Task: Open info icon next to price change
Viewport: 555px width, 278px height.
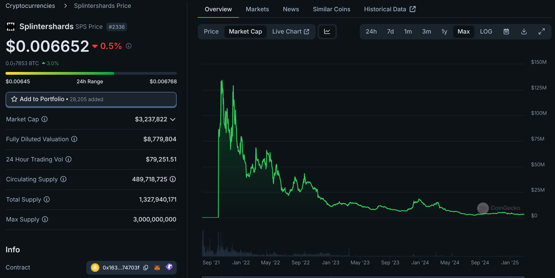Action: pos(129,46)
